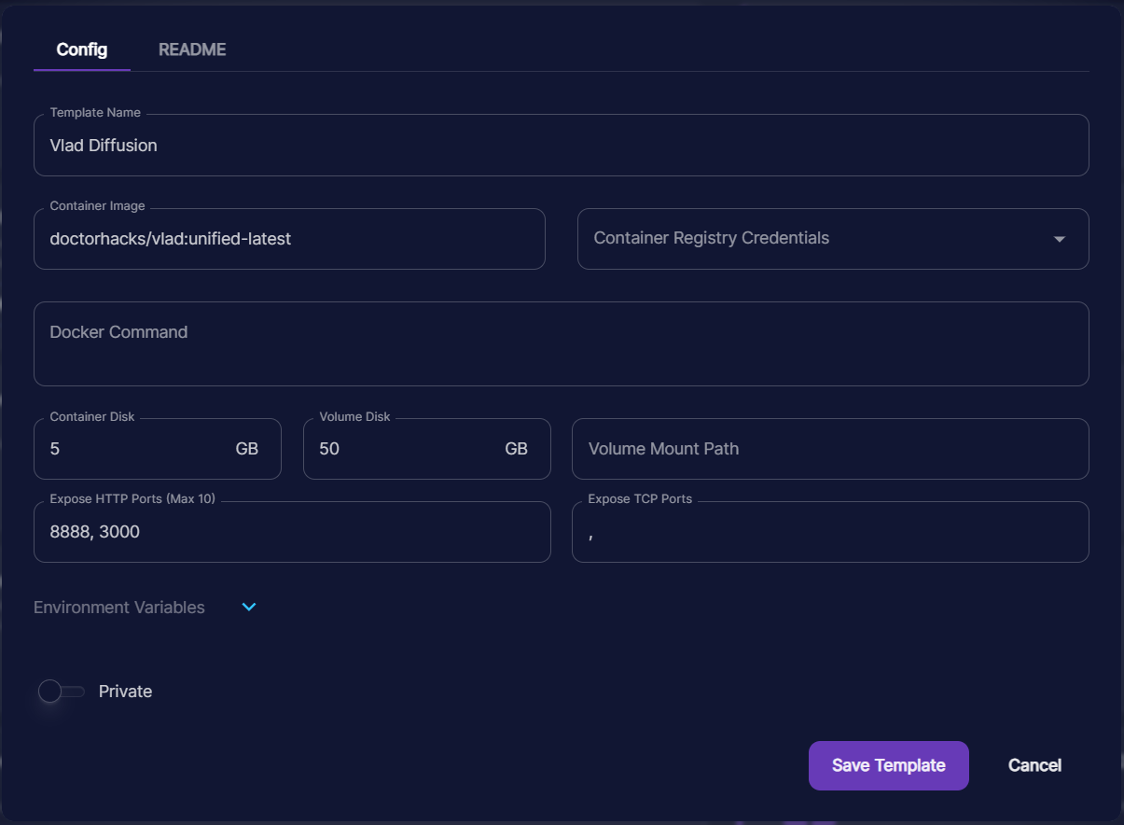Expand the Environment Variables section
The height and width of the screenshot is (825, 1124).
pyautogui.click(x=119, y=608)
